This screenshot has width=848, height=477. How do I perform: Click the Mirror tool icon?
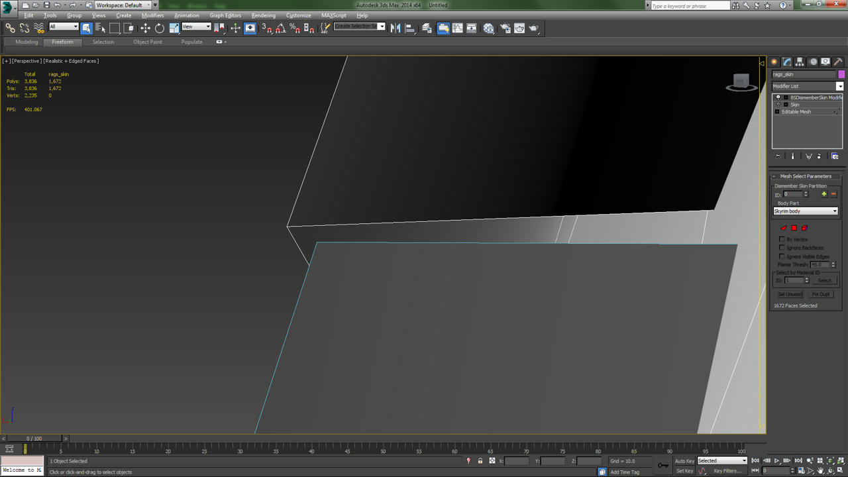point(396,28)
